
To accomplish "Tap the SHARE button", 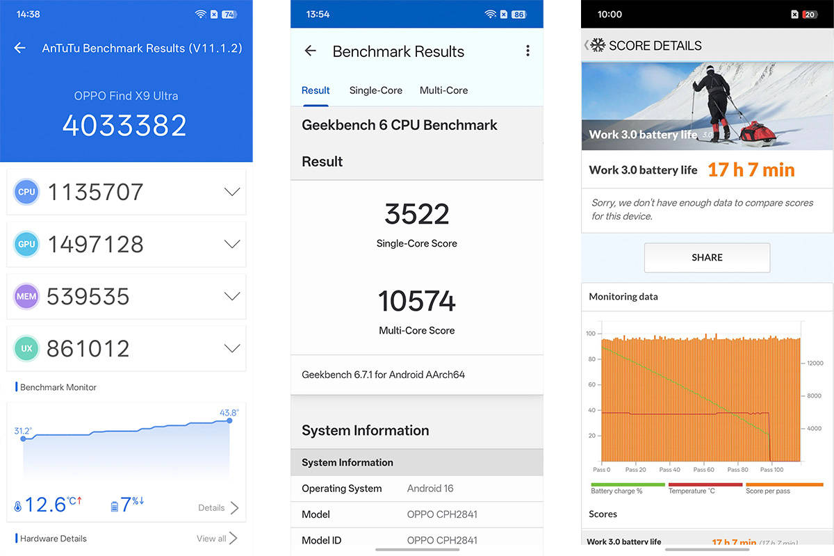I will [707, 257].
